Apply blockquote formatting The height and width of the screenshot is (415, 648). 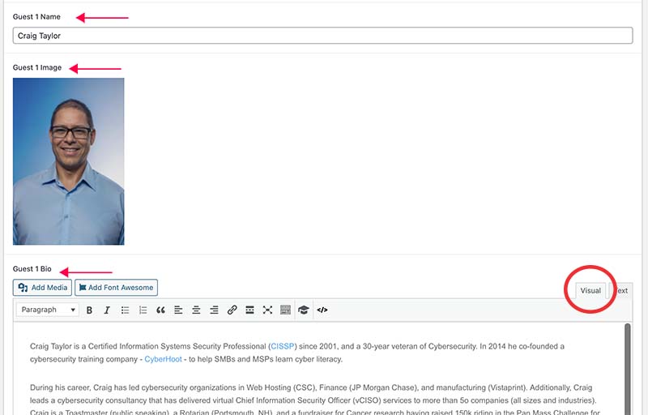click(x=160, y=310)
